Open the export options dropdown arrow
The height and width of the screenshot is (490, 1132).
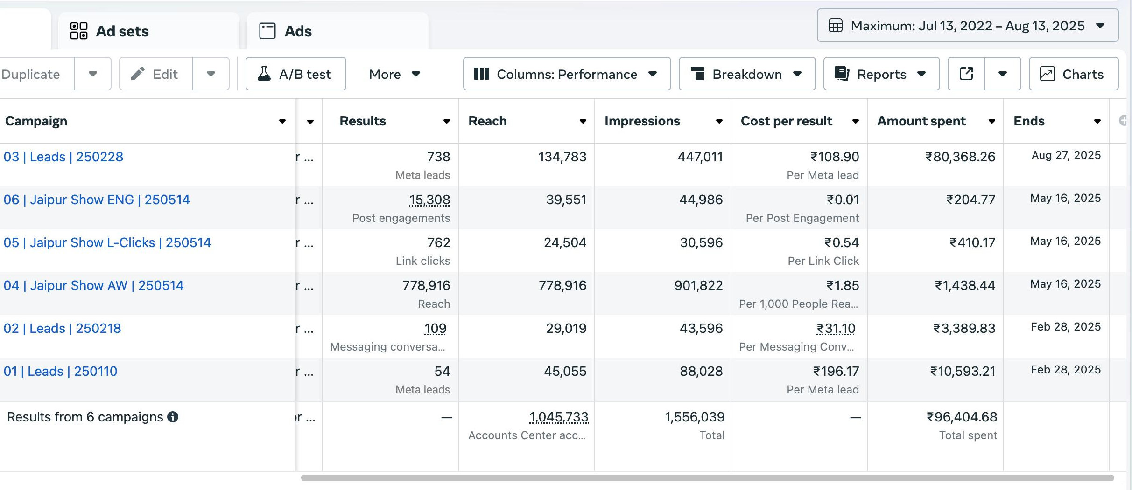1002,74
